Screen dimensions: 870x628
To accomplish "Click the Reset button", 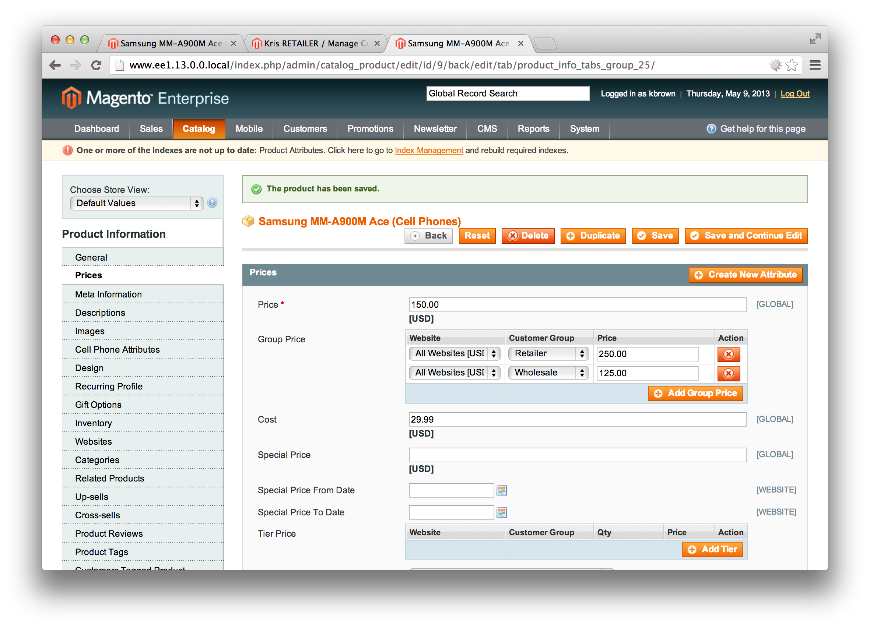I will [x=477, y=236].
